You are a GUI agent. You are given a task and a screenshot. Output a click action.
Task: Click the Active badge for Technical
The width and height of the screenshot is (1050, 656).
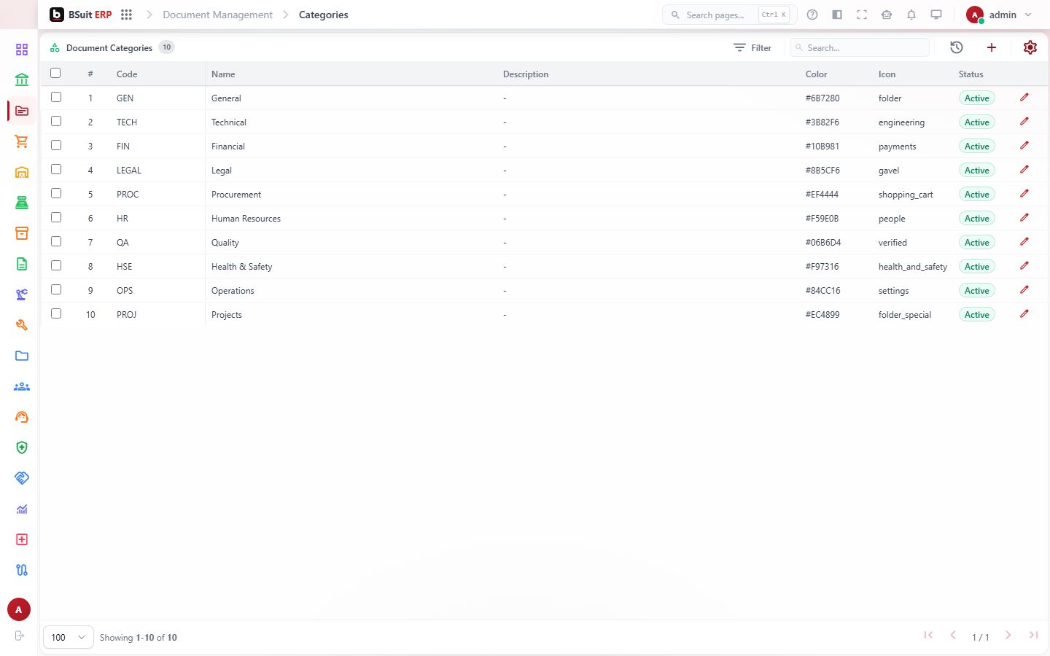976,122
